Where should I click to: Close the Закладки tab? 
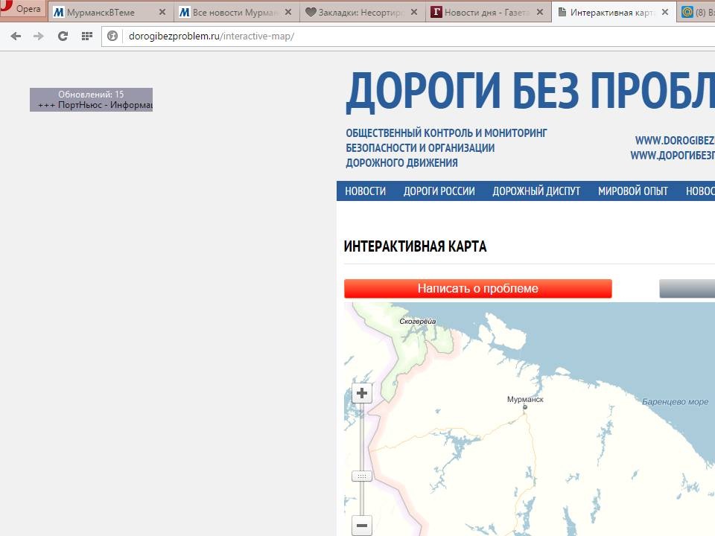coord(414,13)
